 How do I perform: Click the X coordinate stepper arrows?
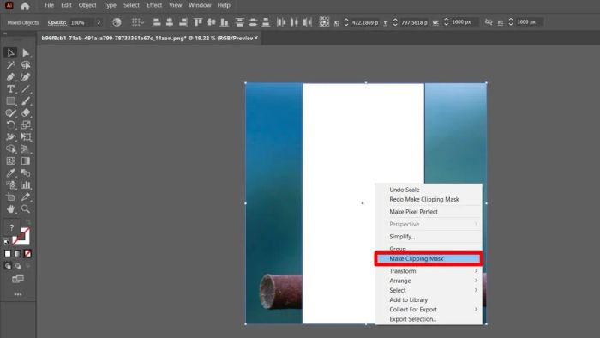[x=346, y=22]
